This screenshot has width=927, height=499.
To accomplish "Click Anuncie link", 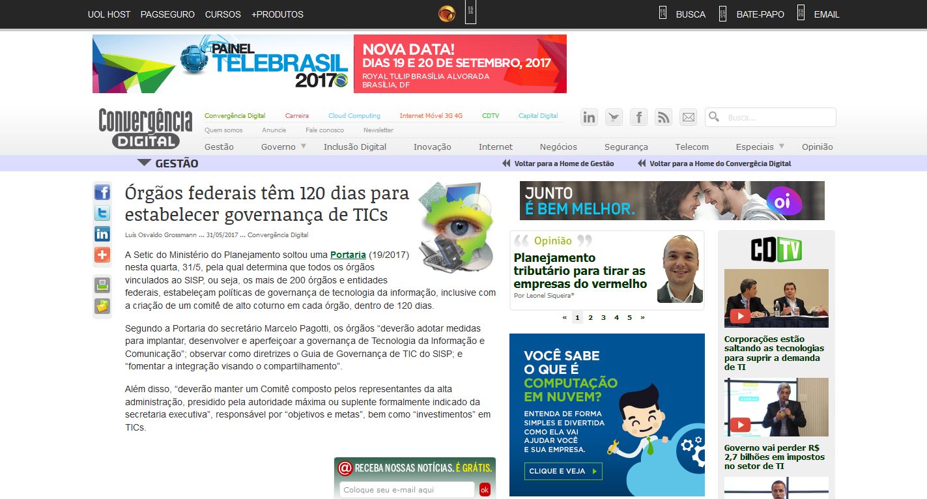I will coord(274,130).
